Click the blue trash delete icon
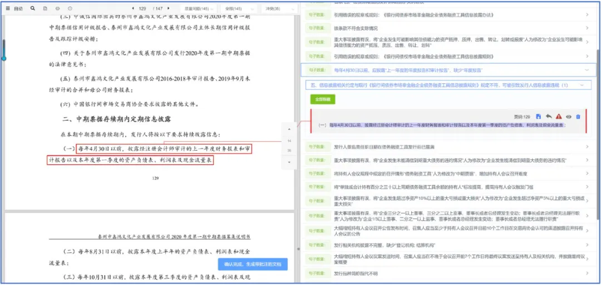 (578, 117)
